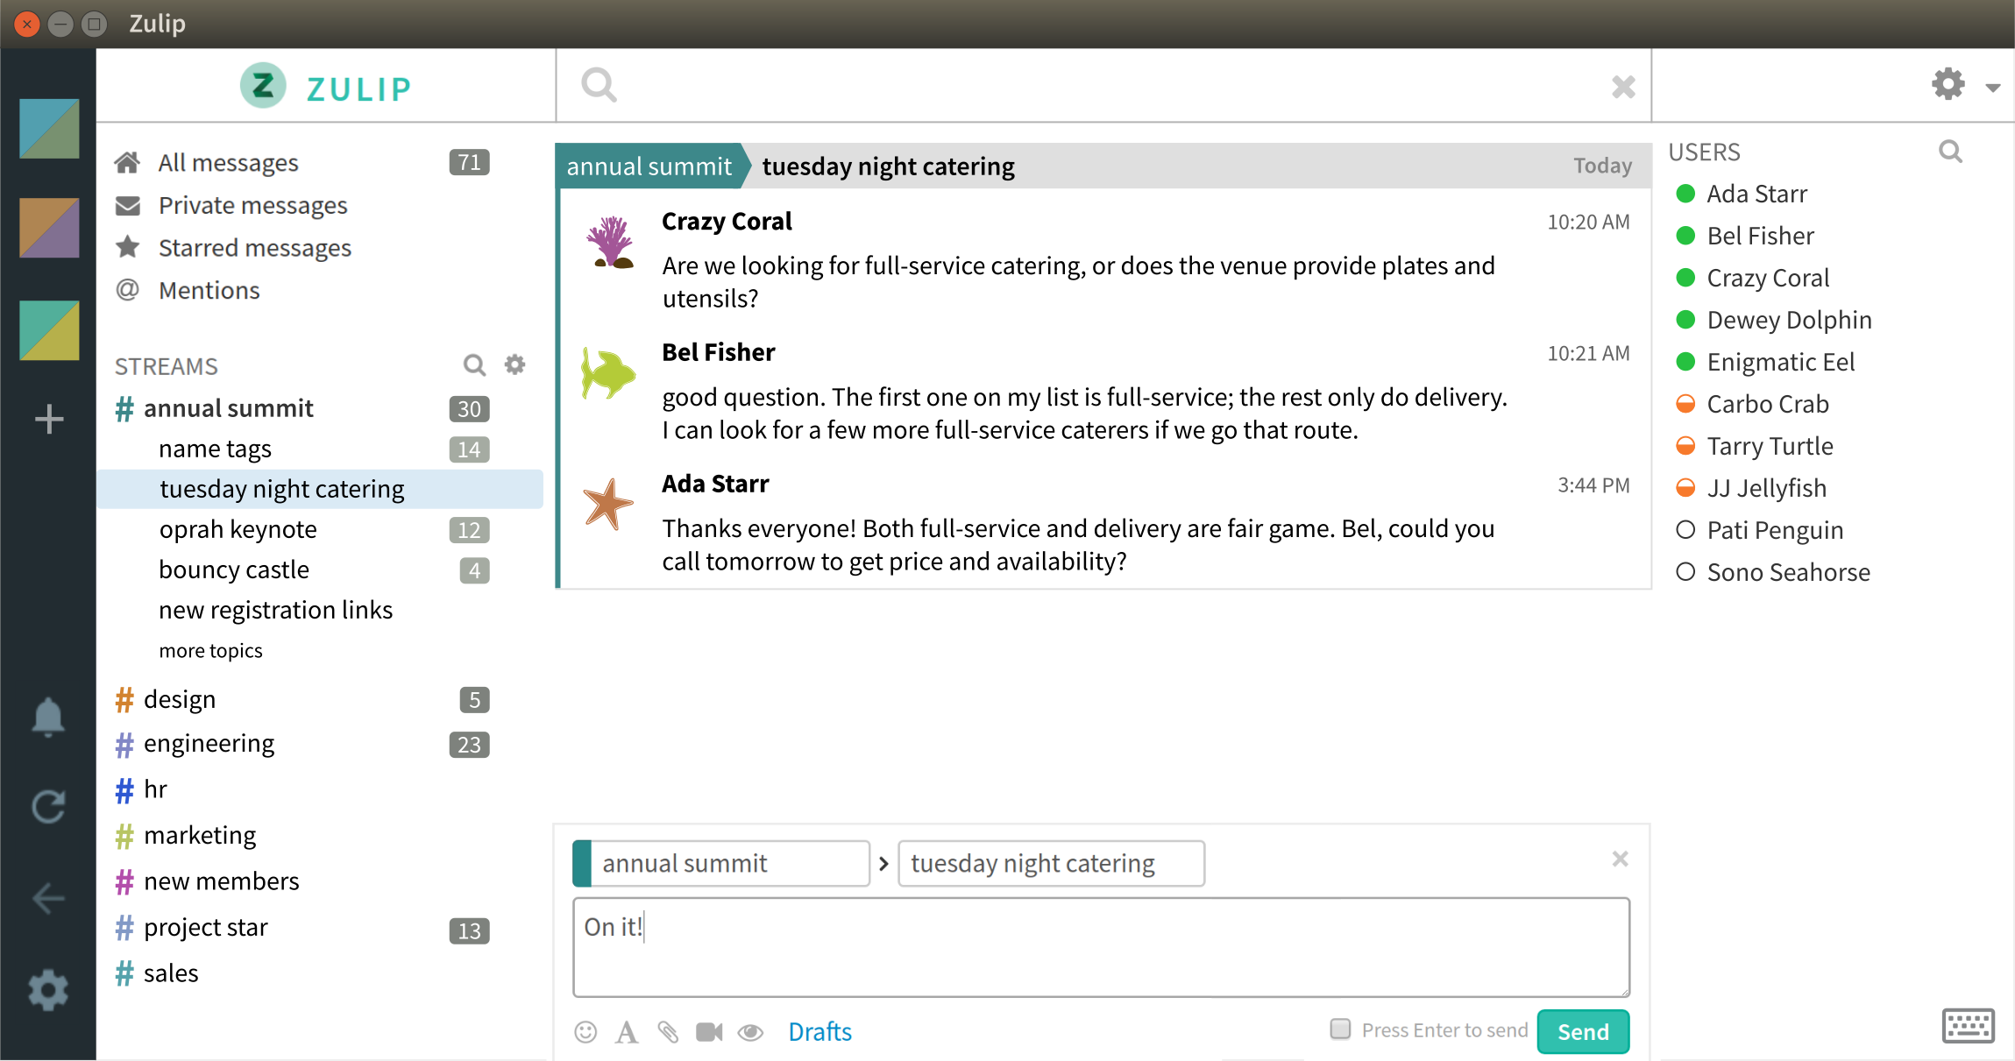Search streams using the magnifier icon

(x=474, y=364)
